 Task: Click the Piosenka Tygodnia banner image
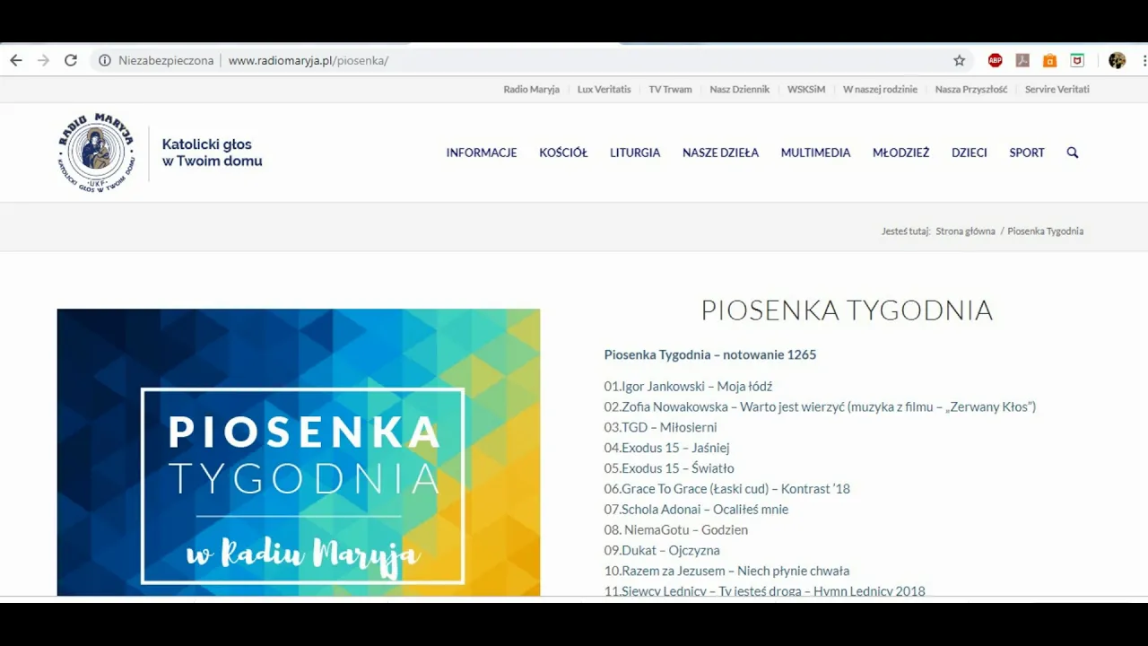point(299,452)
